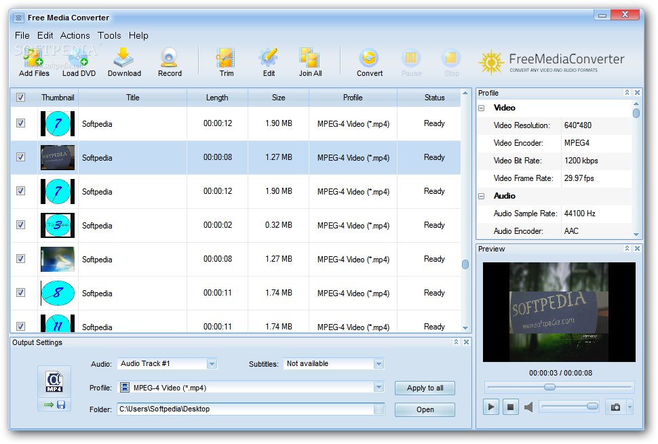
Task: Sort by Size column header
Action: click(x=278, y=97)
